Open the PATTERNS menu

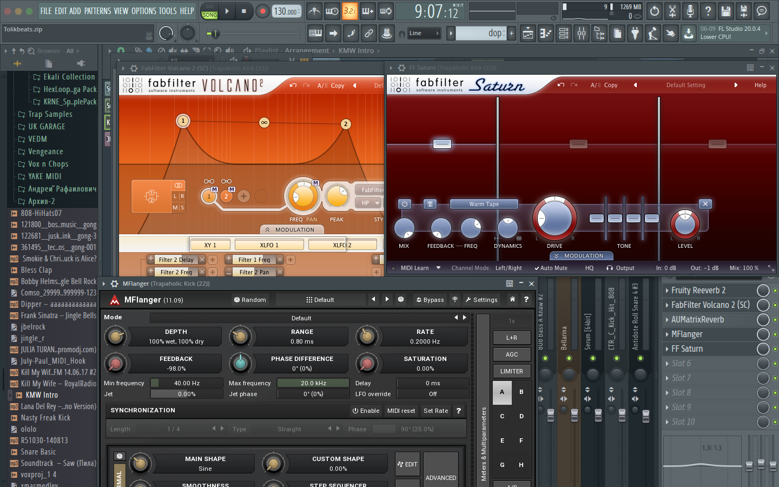(x=97, y=11)
